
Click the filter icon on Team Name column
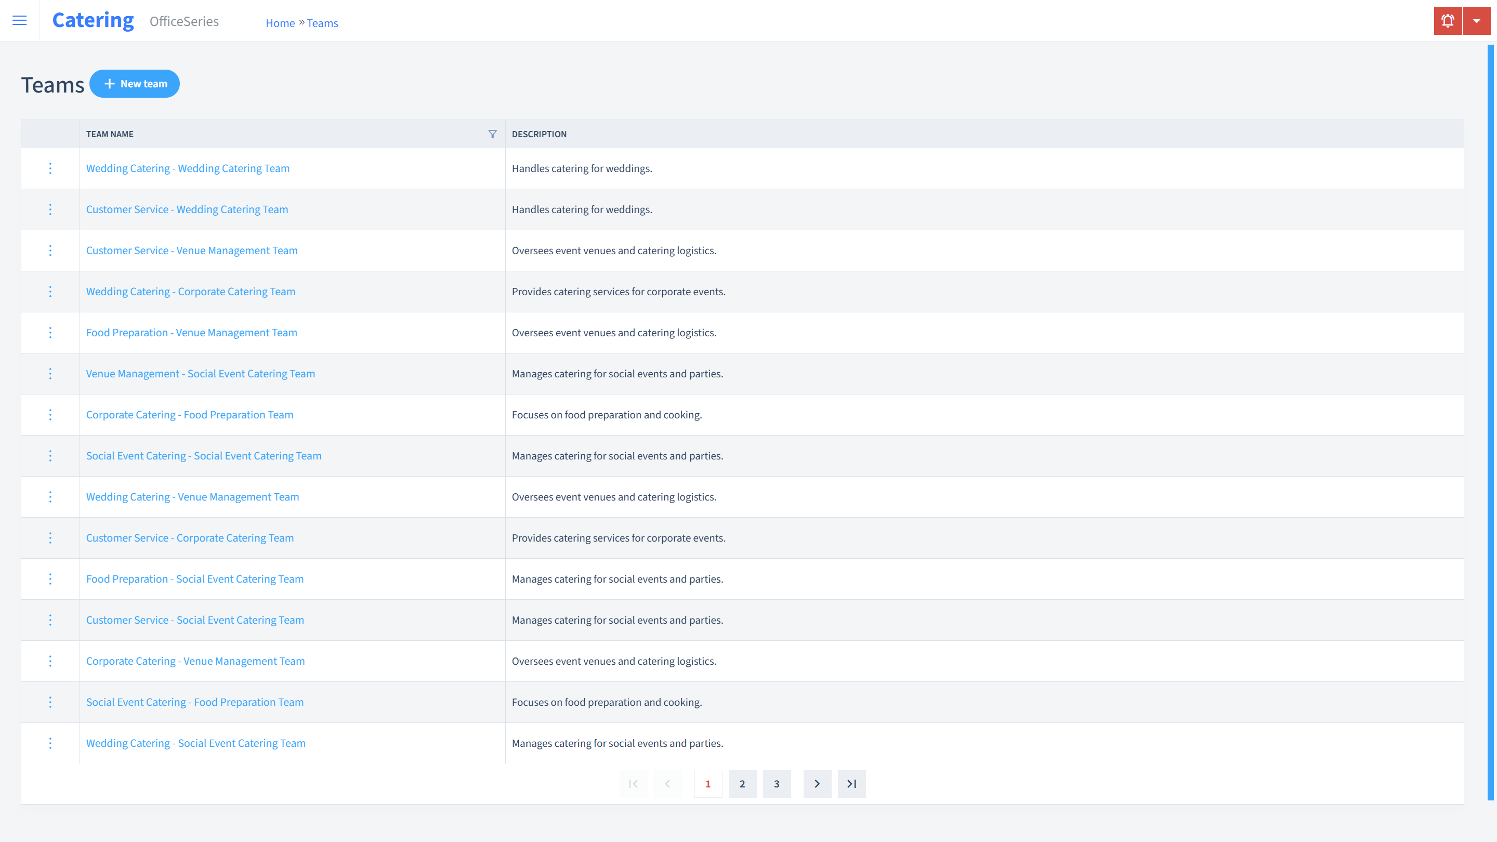coord(492,133)
